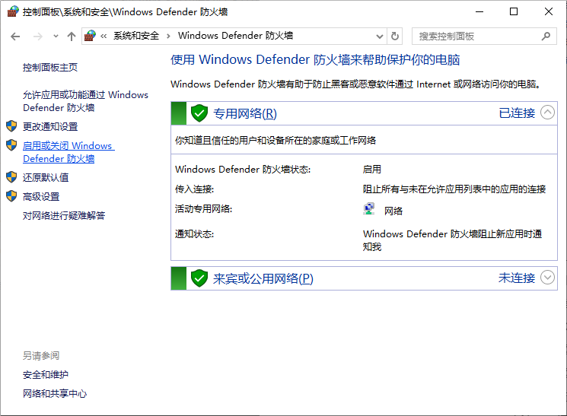
Task: Click the Forward arrow navigation button
Action: pos(37,37)
